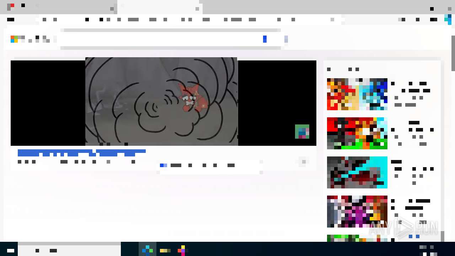Focus the search box in the page header
Screen dimensions: 455x256
click(171, 39)
